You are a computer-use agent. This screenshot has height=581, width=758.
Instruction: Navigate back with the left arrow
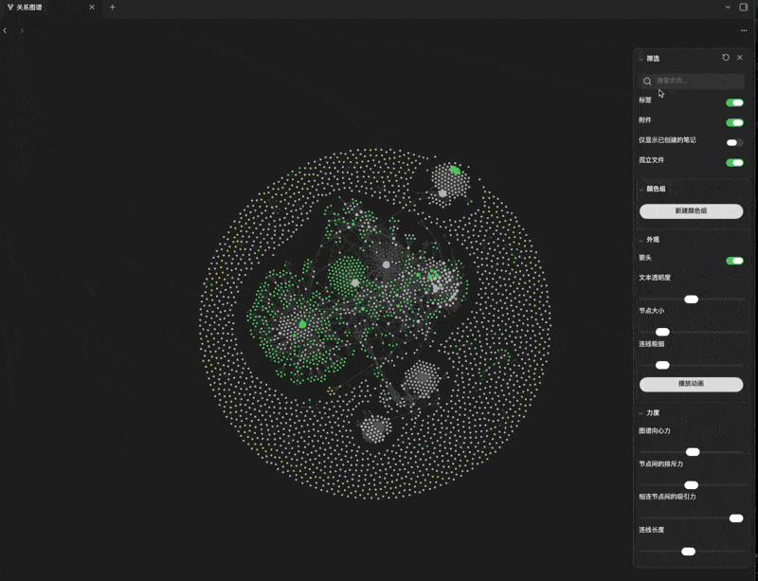click(5, 30)
